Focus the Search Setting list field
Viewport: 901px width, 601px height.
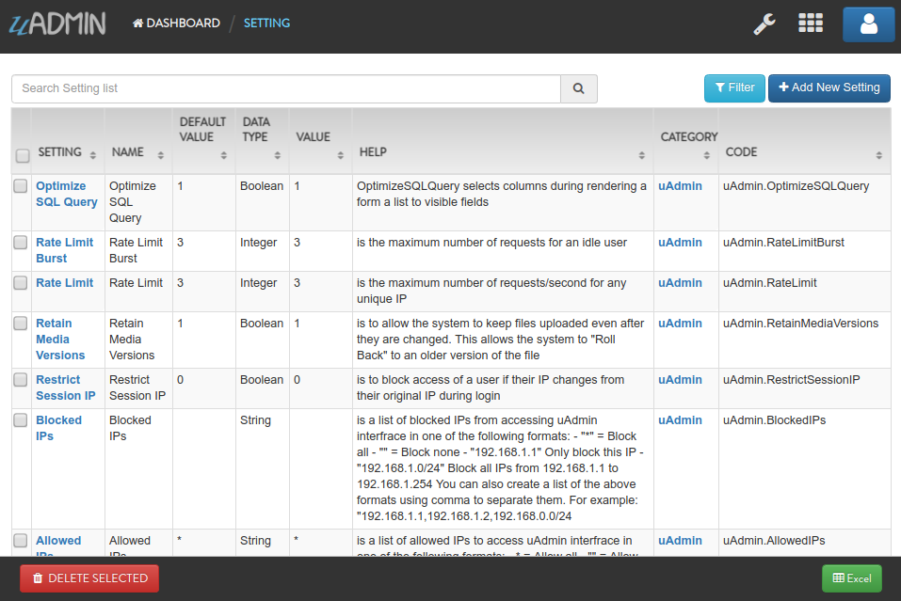tap(286, 88)
